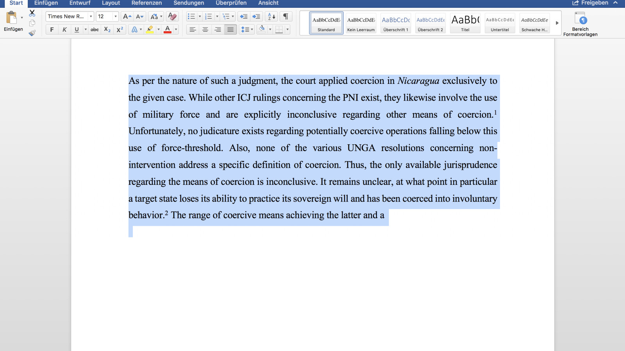The image size is (625, 351).
Task: Apply the Kein Leerraum style
Action: (361, 23)
